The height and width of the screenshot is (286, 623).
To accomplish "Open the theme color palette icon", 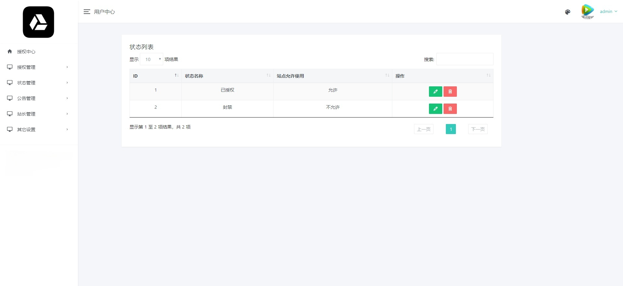I will [568, 12].
